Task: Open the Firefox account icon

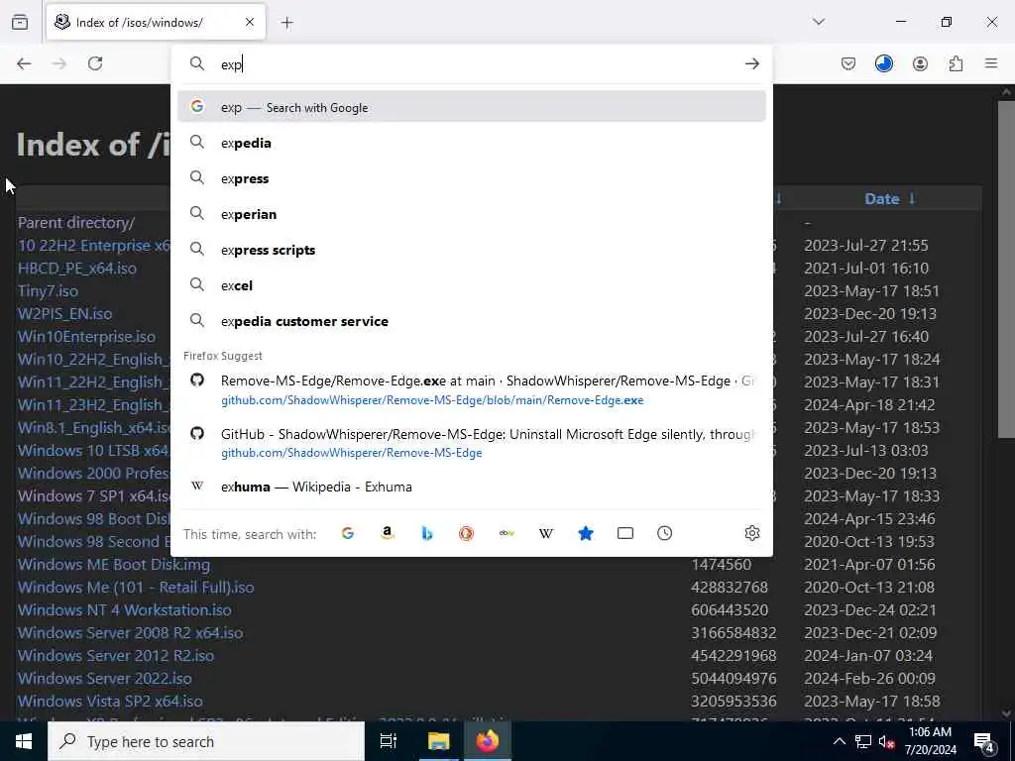Action: tap(920, 63)
